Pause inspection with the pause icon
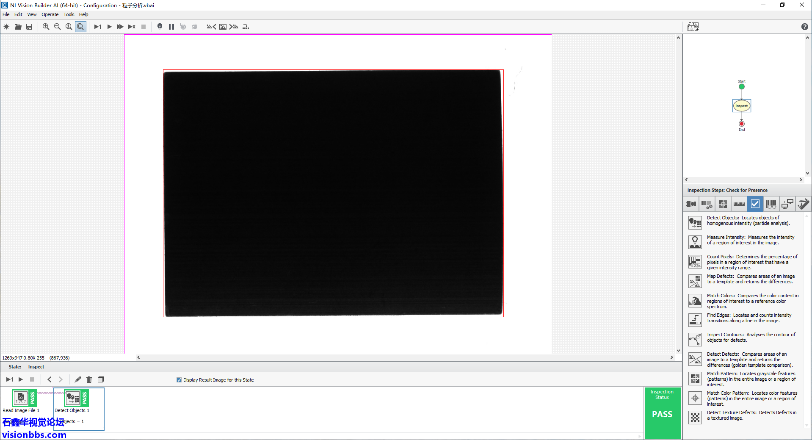The height and width of the screenshot is (440, 812). tap(171, 27)
